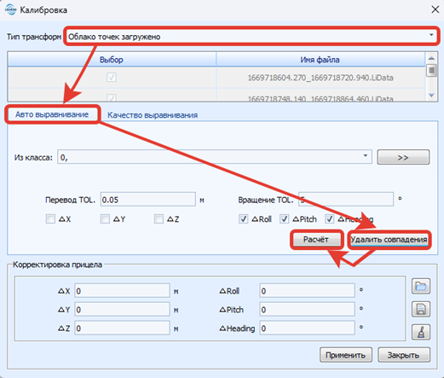444x378 pixels.
Task: Click the Выбор column header
Action: point(112,60)
